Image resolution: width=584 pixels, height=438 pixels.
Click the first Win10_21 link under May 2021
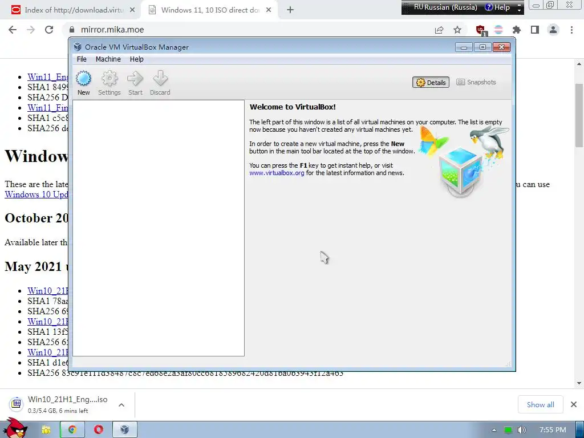pos(48,290)
